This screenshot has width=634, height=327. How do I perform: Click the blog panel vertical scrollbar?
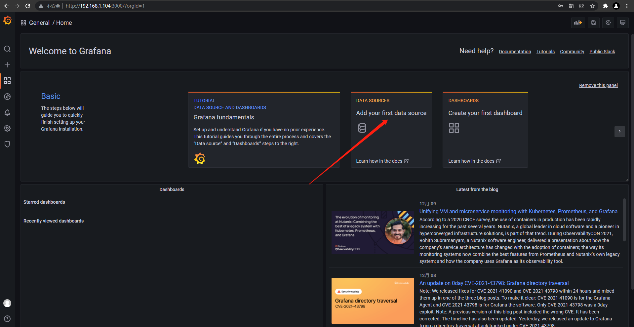point(624,220)
